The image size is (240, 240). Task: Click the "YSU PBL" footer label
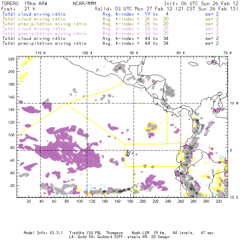point(94,233)
